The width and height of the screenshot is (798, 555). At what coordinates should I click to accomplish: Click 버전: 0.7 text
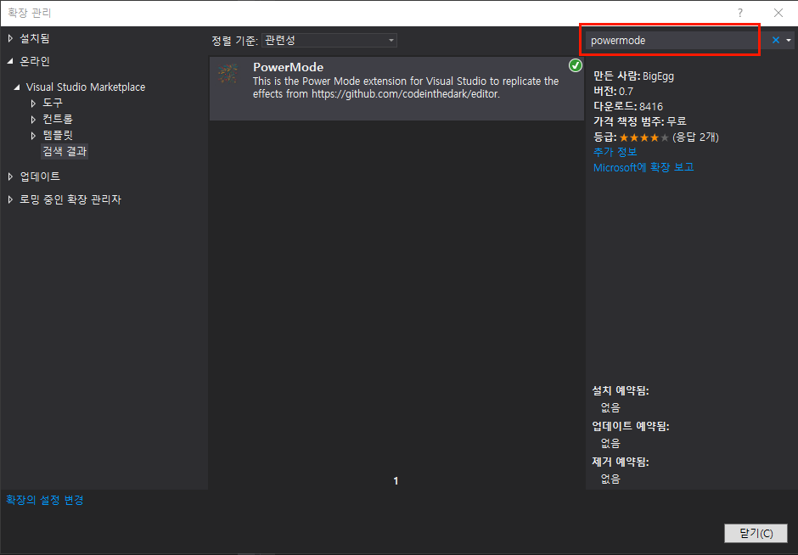(613, 92)
